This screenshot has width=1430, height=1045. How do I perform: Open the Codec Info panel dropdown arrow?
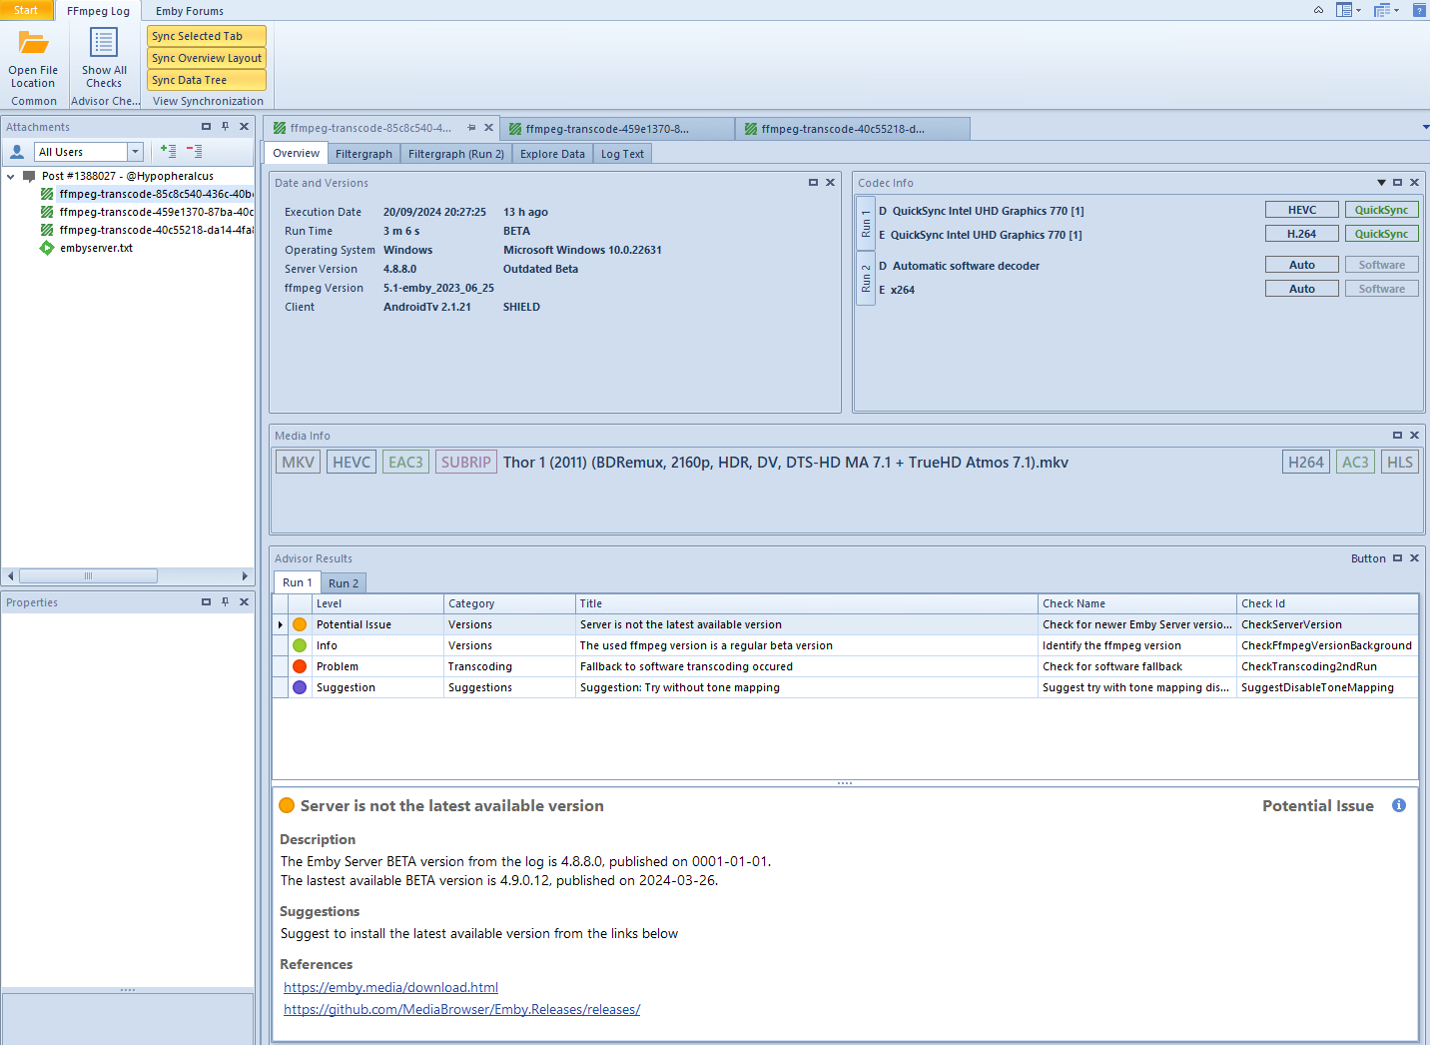(x=1381, y=183)
